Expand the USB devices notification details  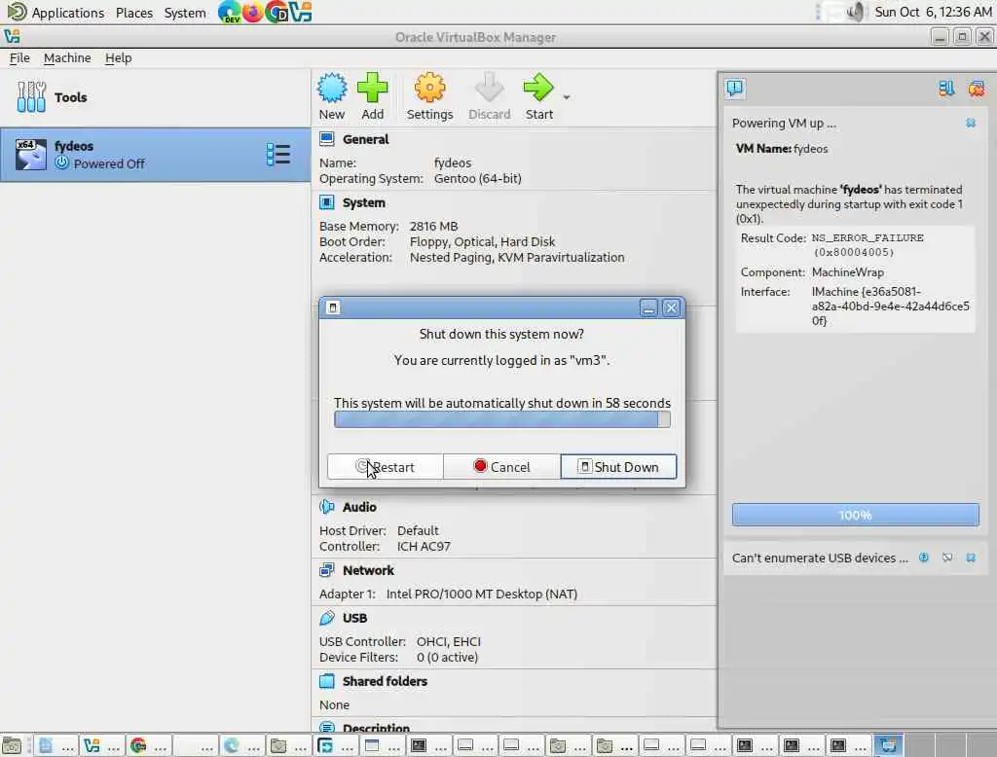pos(947,558)
